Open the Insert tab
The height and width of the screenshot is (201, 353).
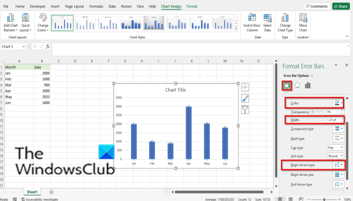point(55,6)
